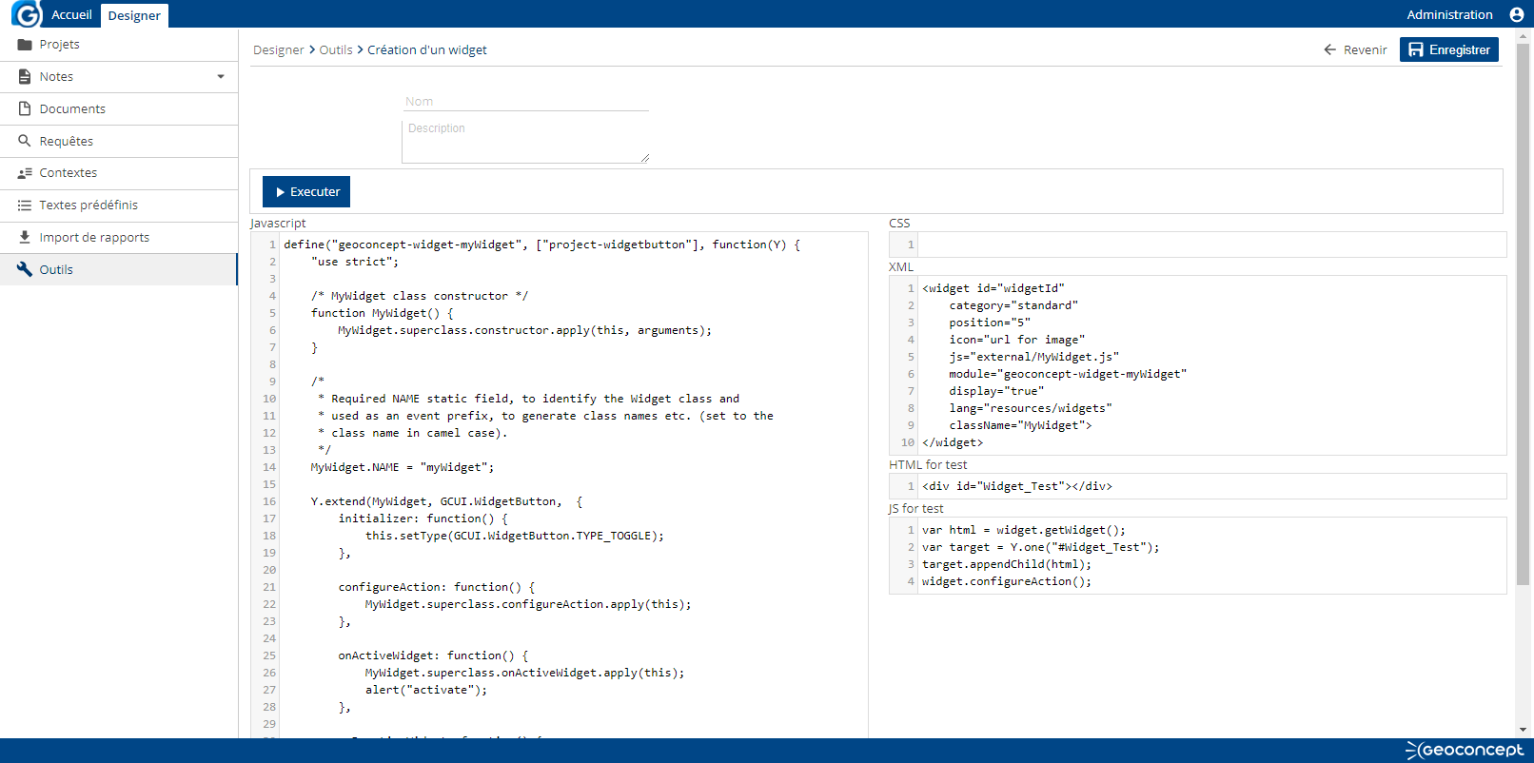Click the play triangle on Executer

[281, 192]
